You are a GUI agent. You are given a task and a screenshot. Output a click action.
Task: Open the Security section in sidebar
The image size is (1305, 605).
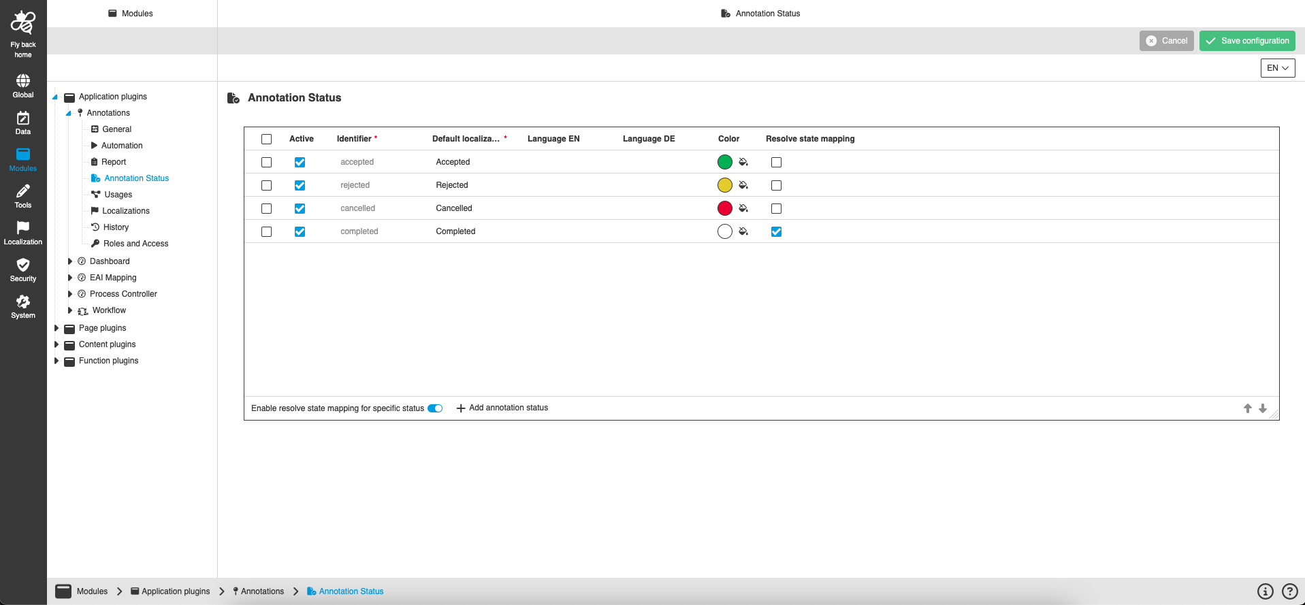tap(23, 270)
